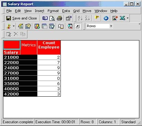
Task: Open the Edit menu
Action: tap(18, 11)
